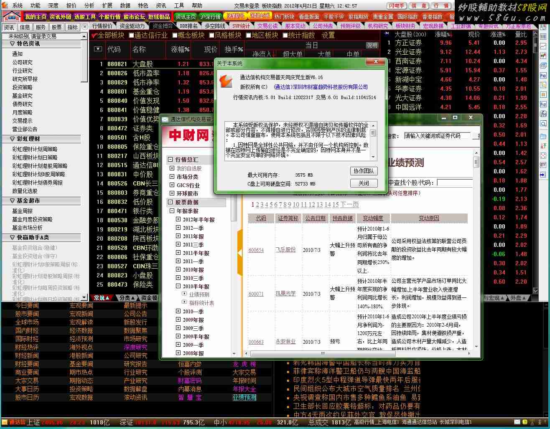This screenshot has width=550, height=429.
Task: Click the 通达信 logo in the bottom status bar
Action: pyautogui.click(x=14, y=422)
